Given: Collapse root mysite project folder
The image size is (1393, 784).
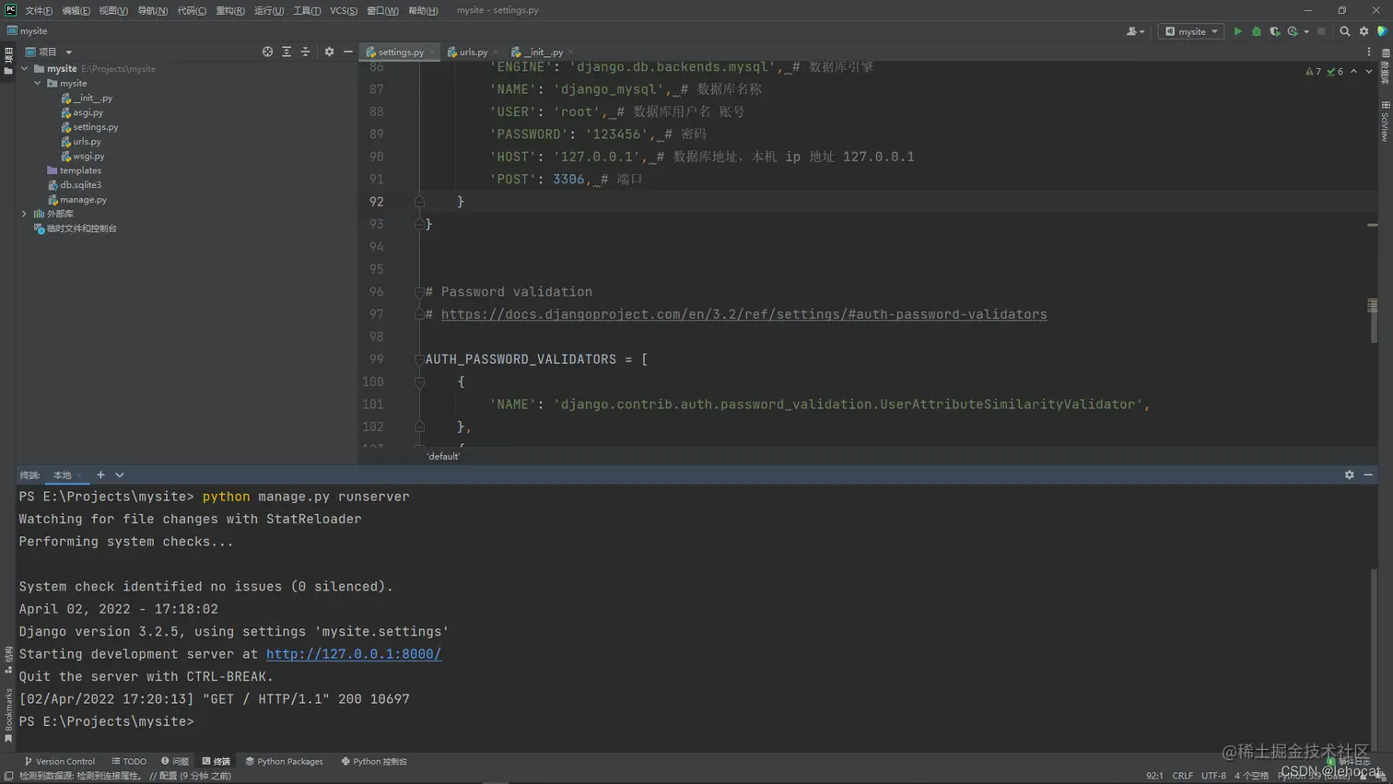Looking at the screenshot, I should click(x=25, y=68).
